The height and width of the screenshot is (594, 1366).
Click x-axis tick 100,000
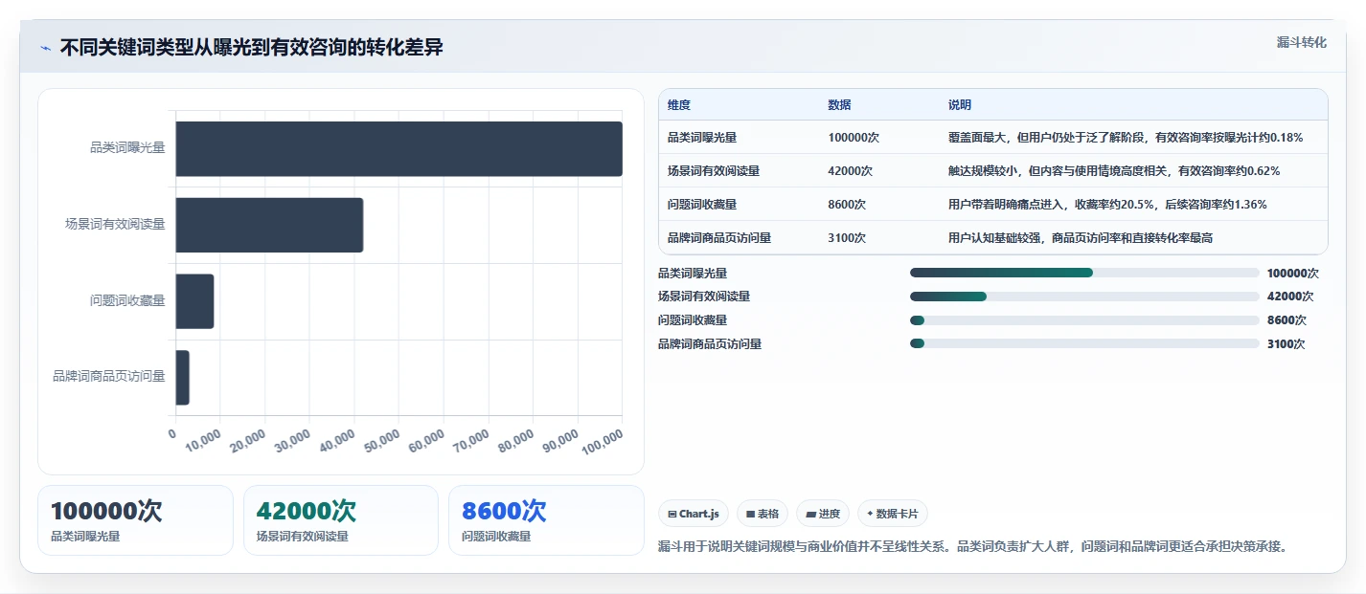click(602, 442)
